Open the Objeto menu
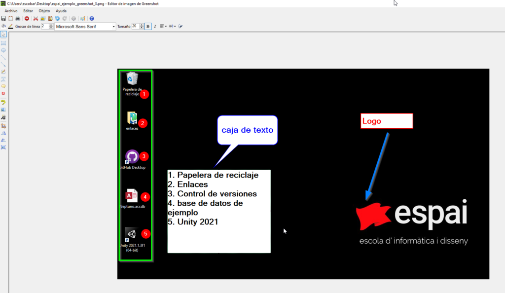This screenshot has height=293, width=505. [44, 11]
